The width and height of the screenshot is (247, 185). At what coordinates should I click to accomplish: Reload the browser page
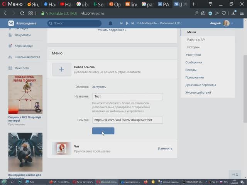[22, 13]
